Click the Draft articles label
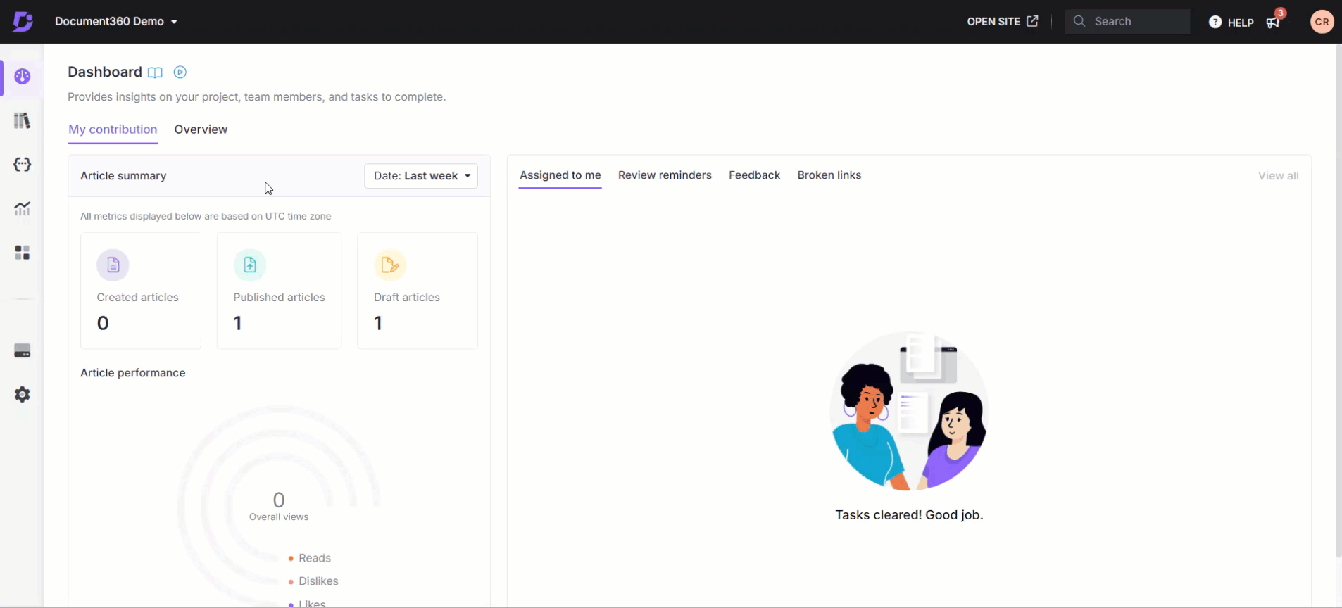 407,298
